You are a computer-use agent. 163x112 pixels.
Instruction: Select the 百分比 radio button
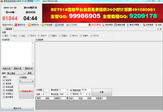[x=71, y=94]
